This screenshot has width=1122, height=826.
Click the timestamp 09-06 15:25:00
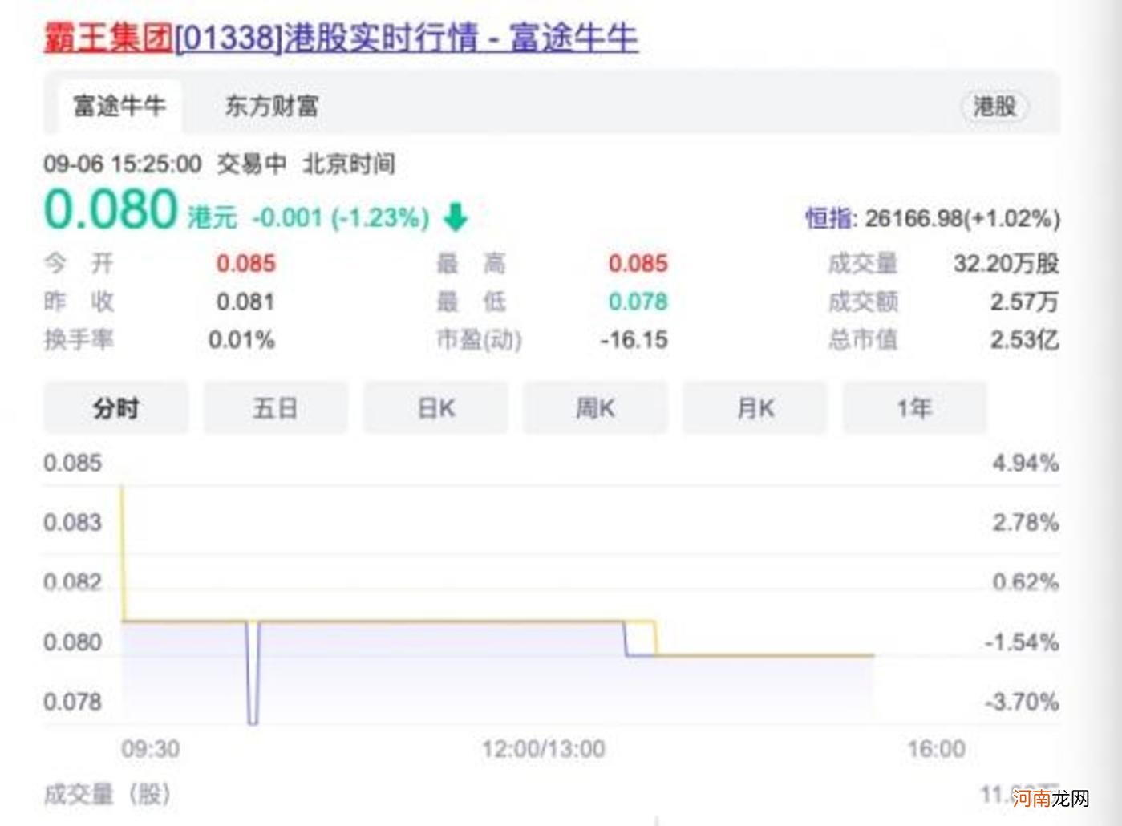click(123, 164)
